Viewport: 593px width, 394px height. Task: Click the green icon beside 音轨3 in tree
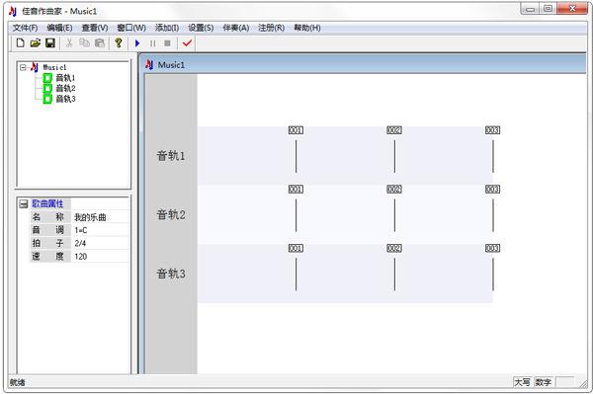click(x=47, y=99)
